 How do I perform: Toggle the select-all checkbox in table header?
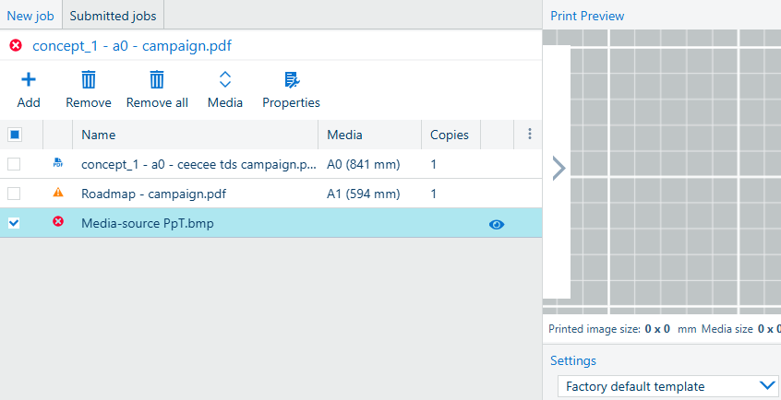(x=15, y=135)
